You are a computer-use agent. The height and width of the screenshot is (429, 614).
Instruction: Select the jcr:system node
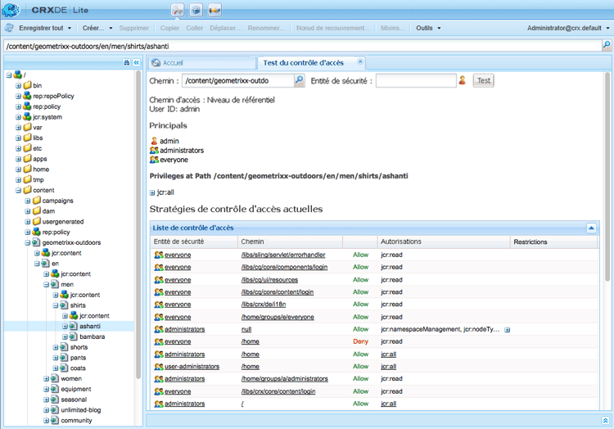[47, 116]
